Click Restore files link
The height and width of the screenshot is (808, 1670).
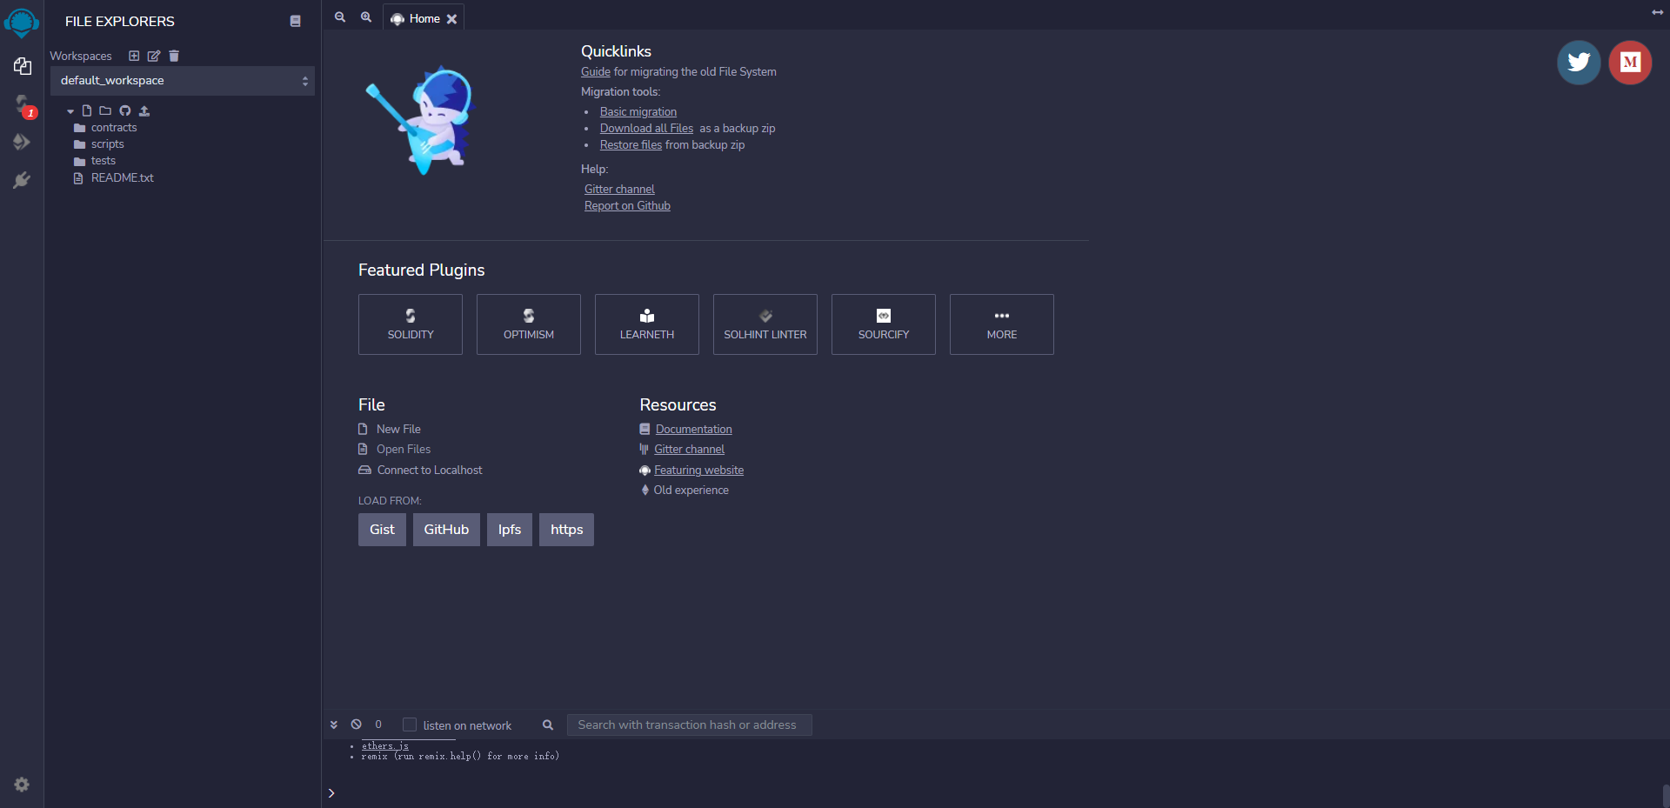tap(631, 144)
